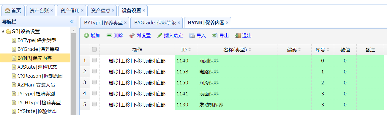Sort by the 名称(类型) column arrows

(x=250, y=50)
